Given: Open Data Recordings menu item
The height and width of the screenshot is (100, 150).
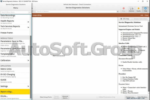Looking at the screenshot, I should tap(15, 16).
